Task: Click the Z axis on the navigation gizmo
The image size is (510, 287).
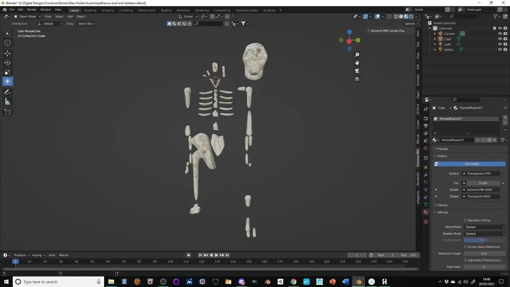Action: pos(349,32)
